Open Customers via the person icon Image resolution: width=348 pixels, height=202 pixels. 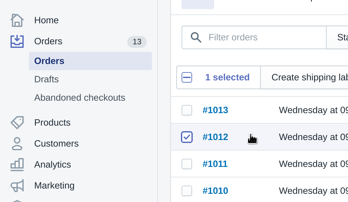click(17, 144)
